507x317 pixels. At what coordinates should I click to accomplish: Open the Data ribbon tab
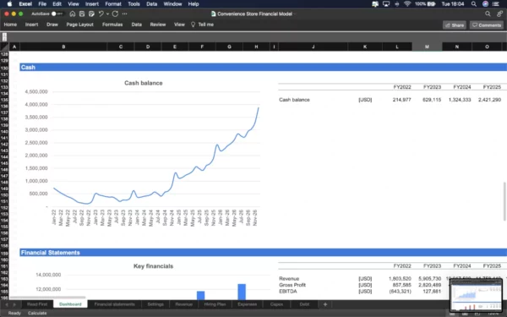coord(136,25)
